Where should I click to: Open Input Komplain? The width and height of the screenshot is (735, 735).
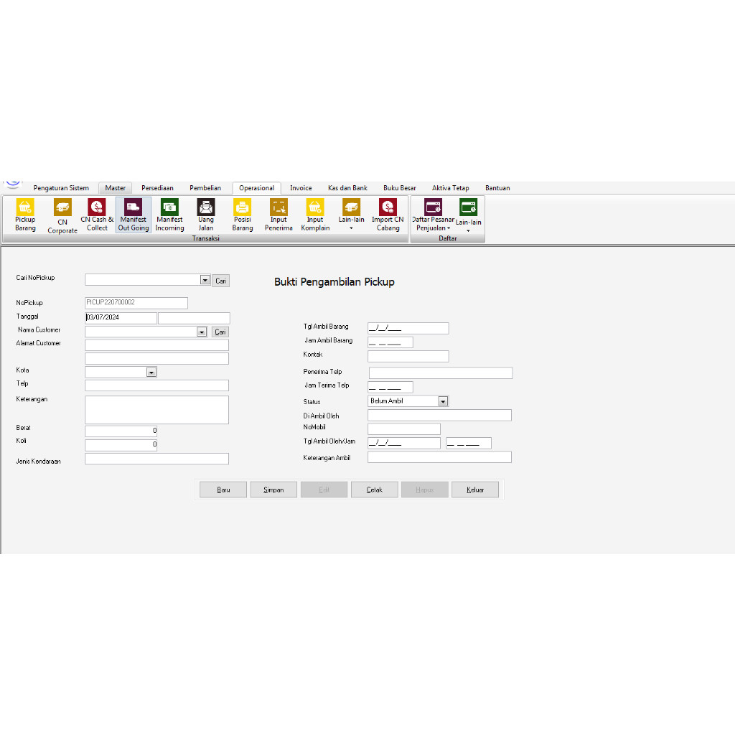(315, 215)
